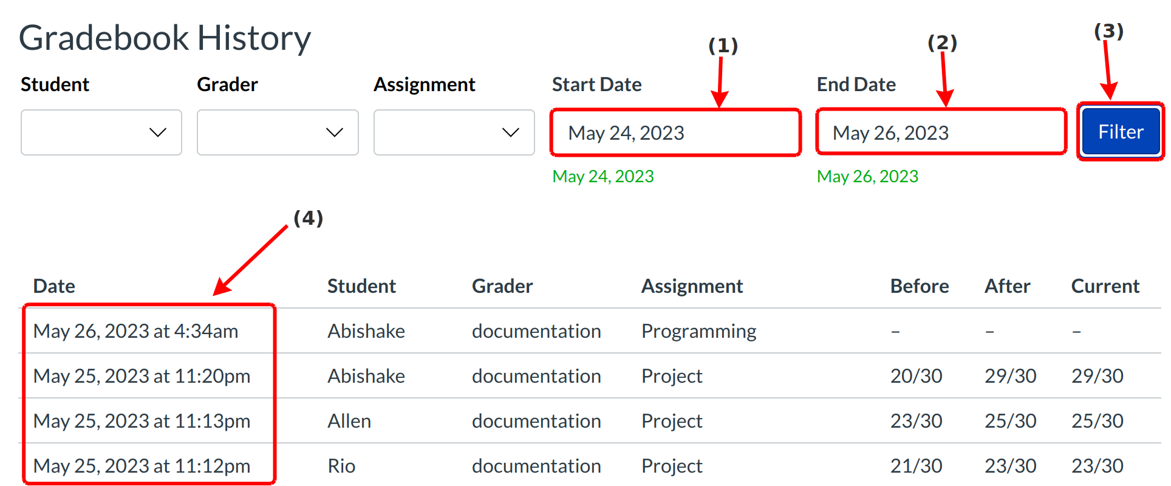Click the Assignment dropdown chevron arrow
Image resolution: width=1171 pixels, height=486 pixels.
[511, 132]
